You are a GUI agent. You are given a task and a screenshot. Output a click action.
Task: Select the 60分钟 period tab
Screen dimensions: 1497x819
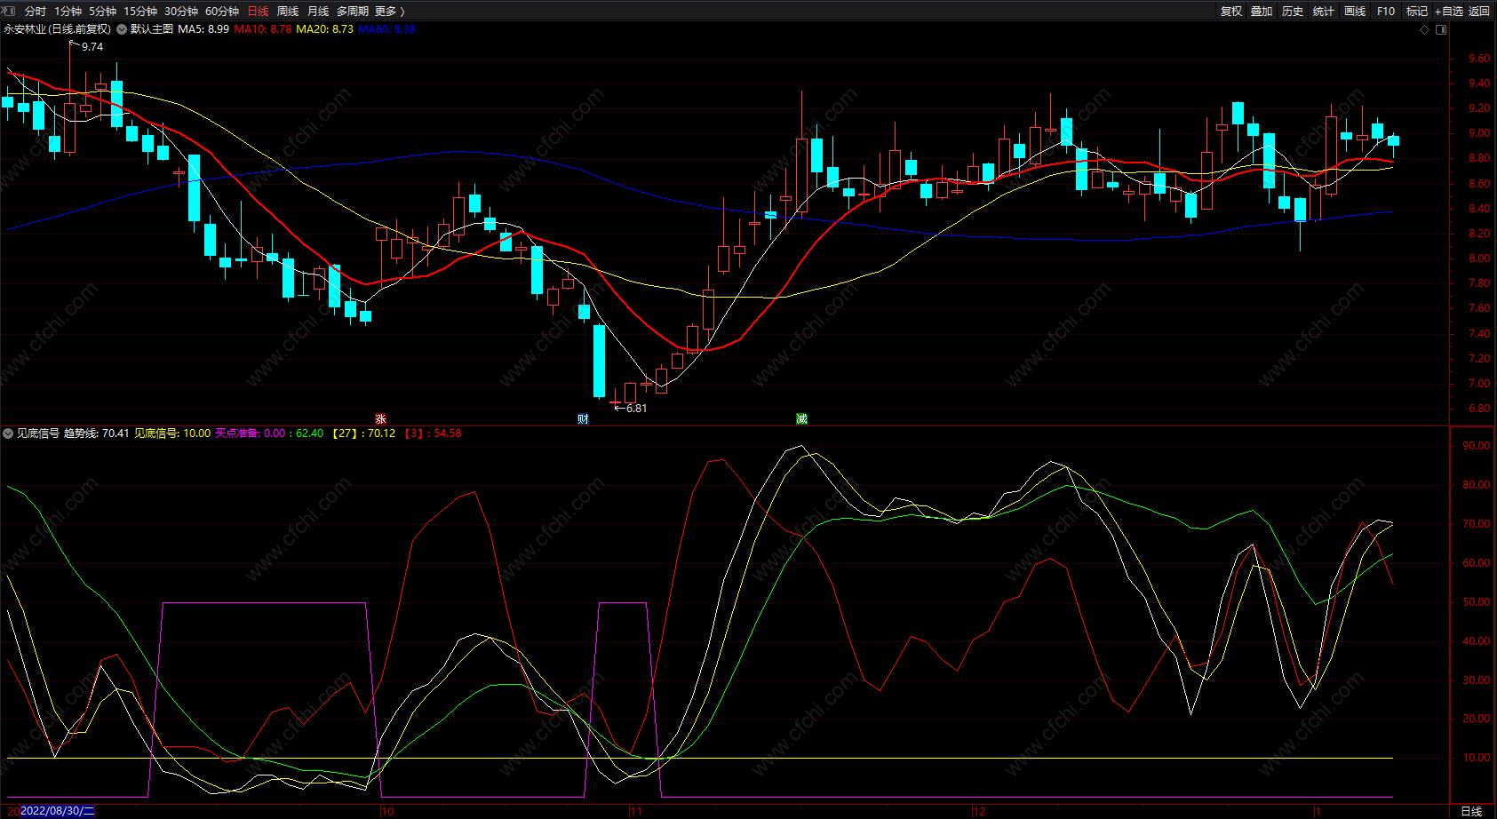222,12
